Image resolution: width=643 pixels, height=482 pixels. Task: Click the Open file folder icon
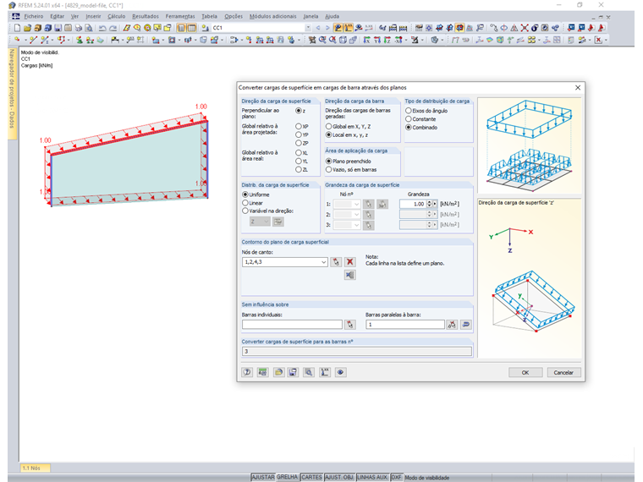pyautogui.click(x=27, y=28)
